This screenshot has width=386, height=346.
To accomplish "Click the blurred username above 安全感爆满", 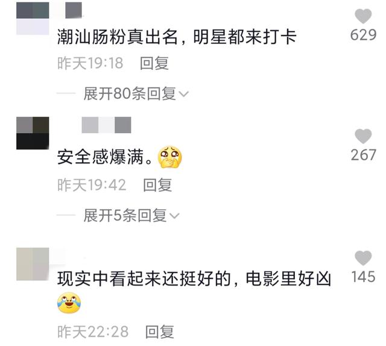I will [106, 125].
